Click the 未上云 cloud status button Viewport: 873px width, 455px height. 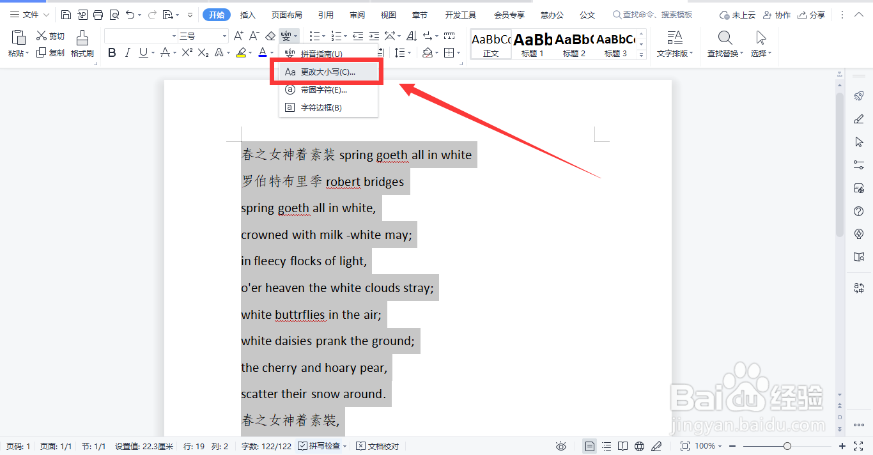[737, 15]
